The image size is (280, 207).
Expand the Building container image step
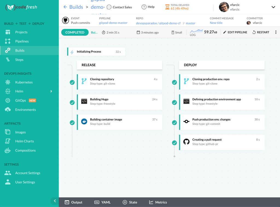click(x=119, y=122)
